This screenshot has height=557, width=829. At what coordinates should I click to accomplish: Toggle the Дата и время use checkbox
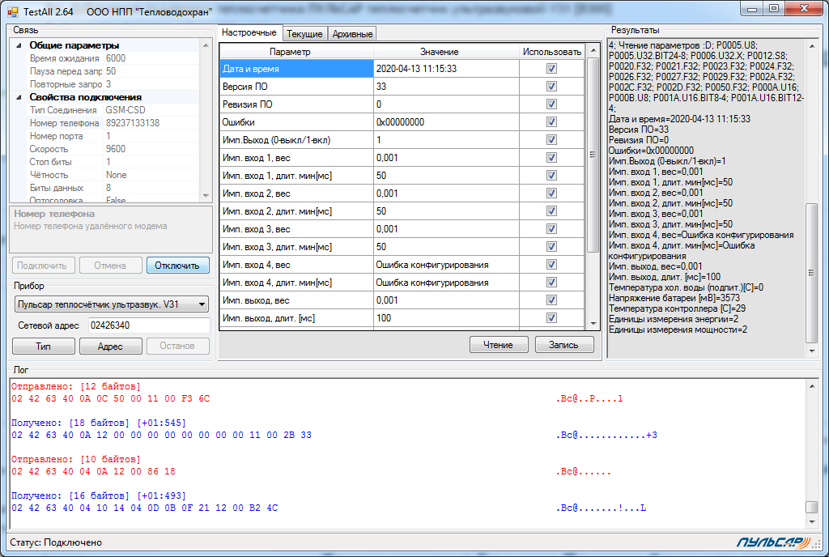(551, 69)
